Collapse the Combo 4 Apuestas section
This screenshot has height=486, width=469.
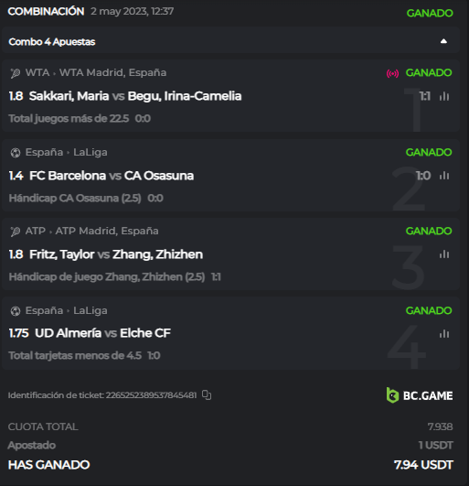(x=443, y=41)
